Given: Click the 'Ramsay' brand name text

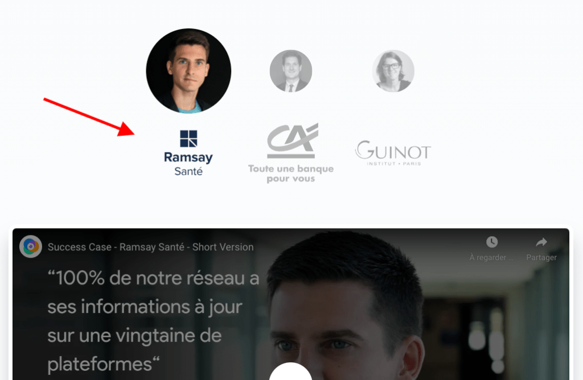Looking at the screenshot, I should [188, 158].
